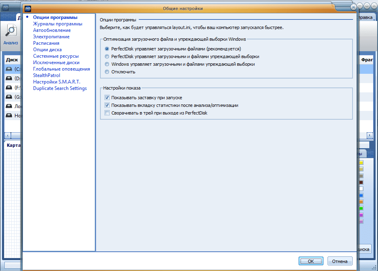Viewport: 378px width, 271px height.
Task: Select the (F: drive icon in the disk list
Action: [9, 88]
